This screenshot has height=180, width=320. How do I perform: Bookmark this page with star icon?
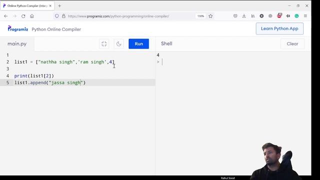pos(210,16)
